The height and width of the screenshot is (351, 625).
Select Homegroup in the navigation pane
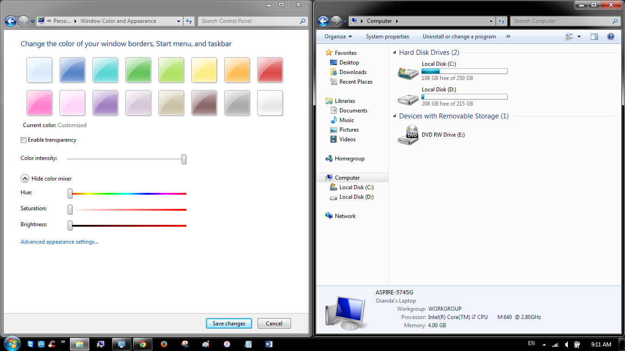tap(350, 159)
